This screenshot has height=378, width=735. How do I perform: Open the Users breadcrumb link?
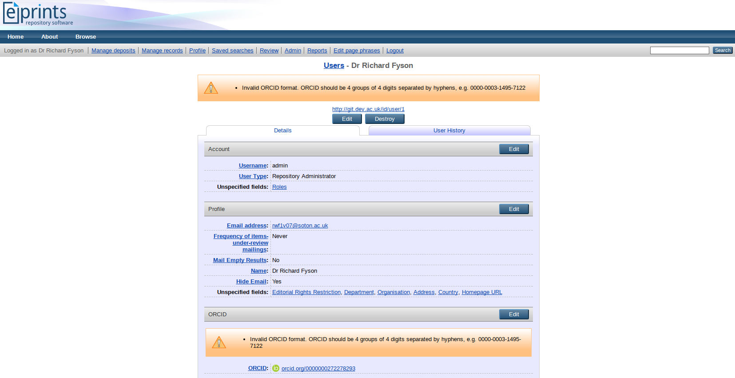tap(334, 66)
